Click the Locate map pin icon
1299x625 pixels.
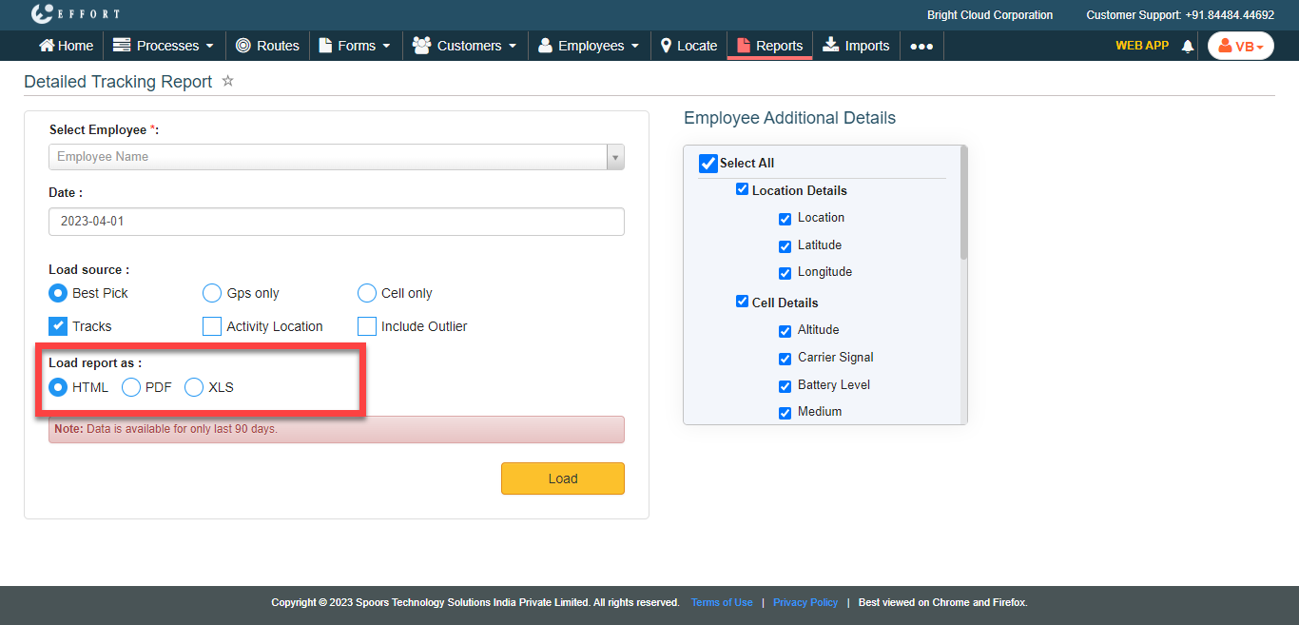pos(666,46)
